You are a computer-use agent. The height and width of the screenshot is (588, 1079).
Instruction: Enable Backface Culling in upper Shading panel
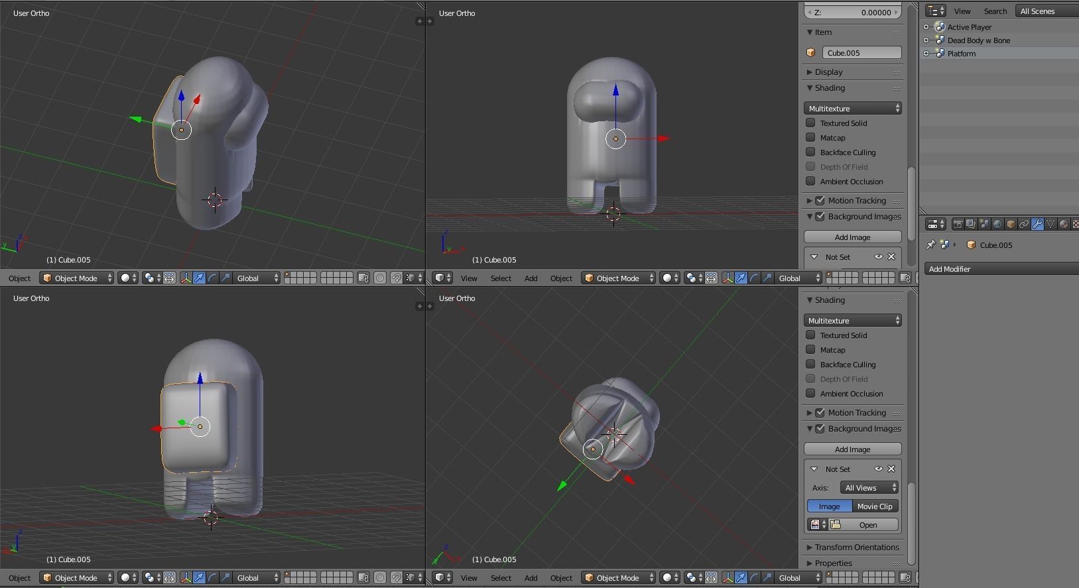pos(810,152)
